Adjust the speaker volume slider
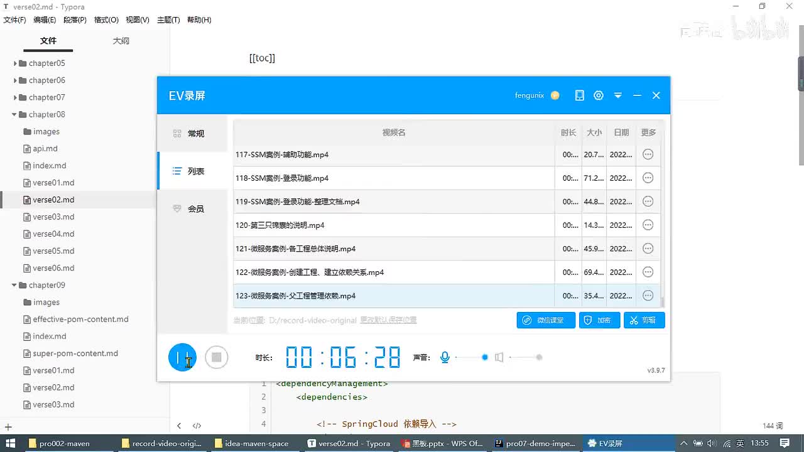 [526, 357]
